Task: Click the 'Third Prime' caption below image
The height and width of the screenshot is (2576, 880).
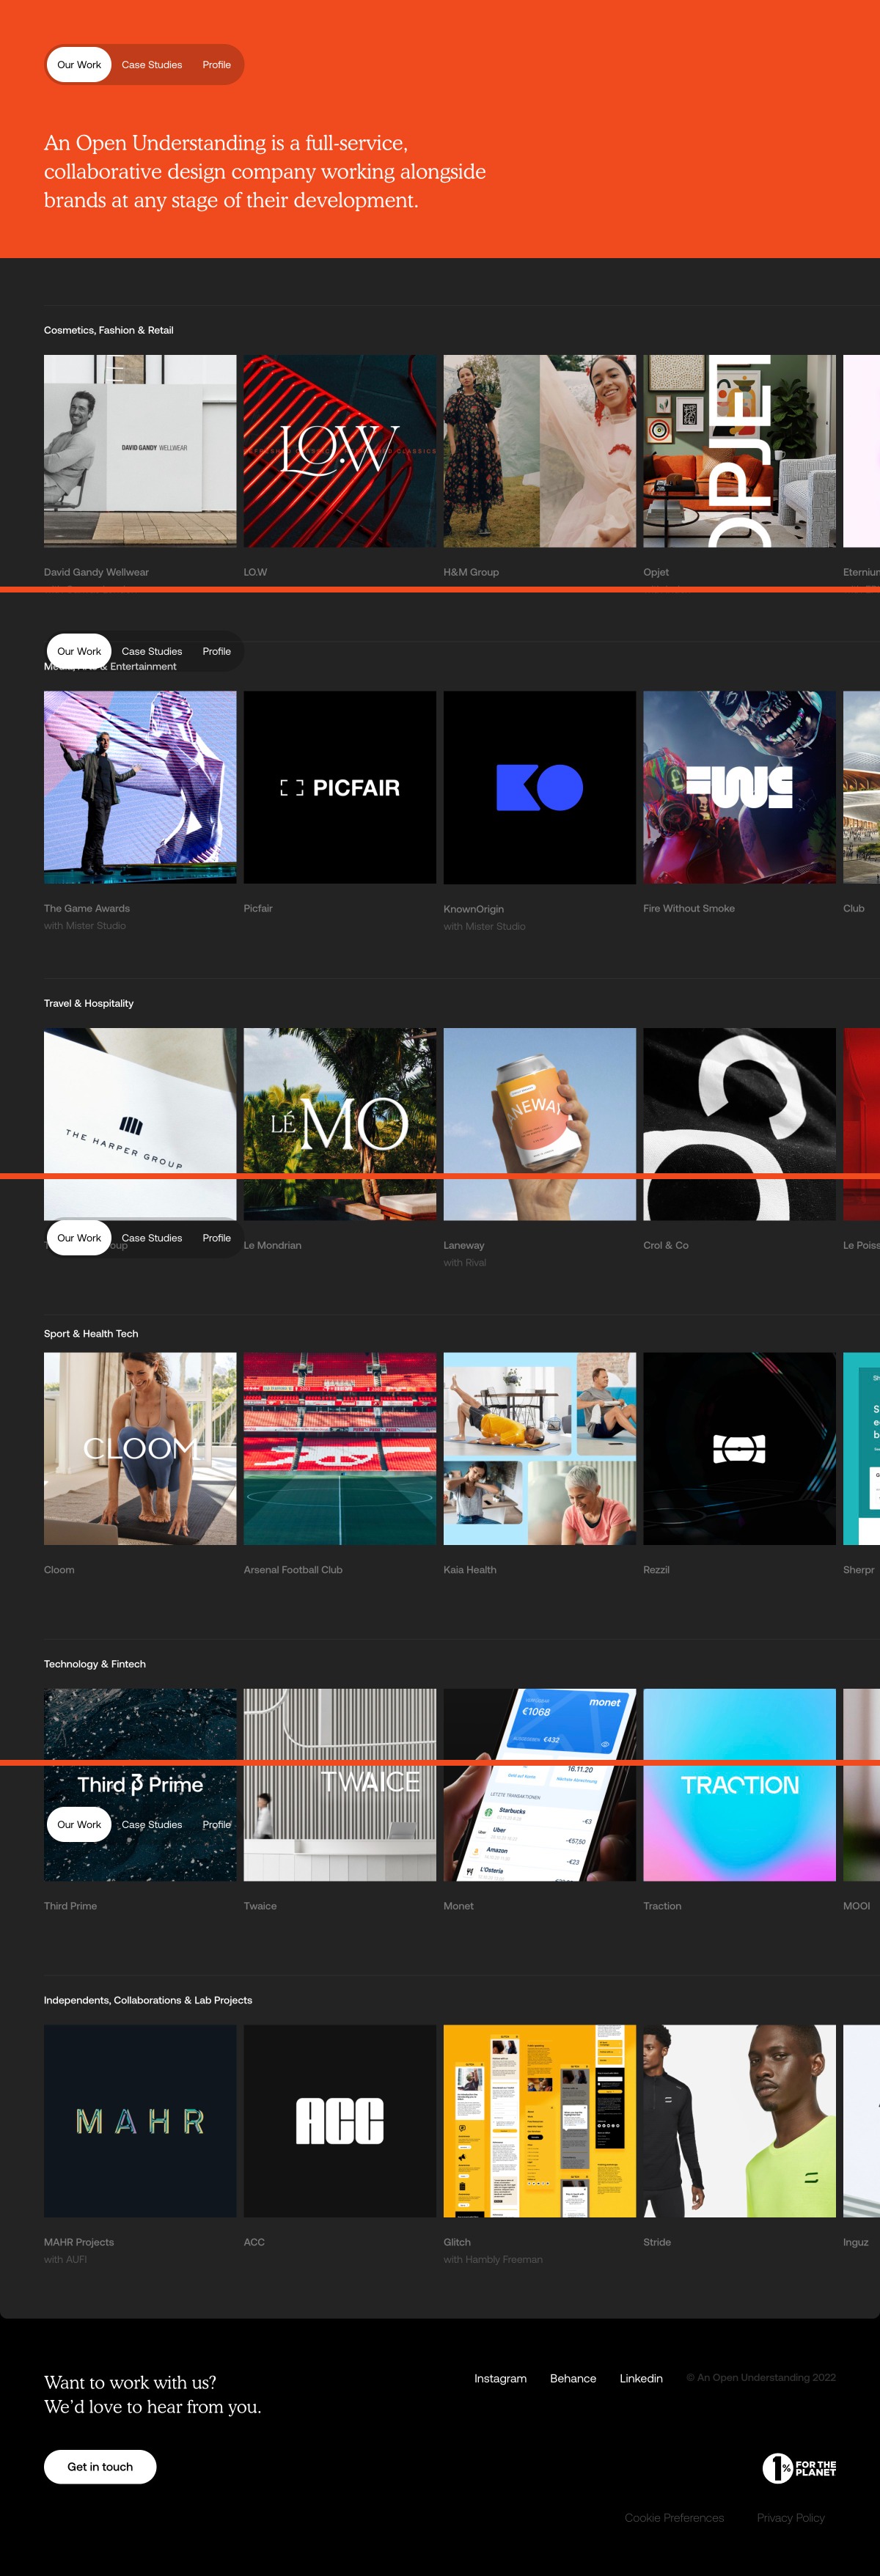Action: (70, 1906)
